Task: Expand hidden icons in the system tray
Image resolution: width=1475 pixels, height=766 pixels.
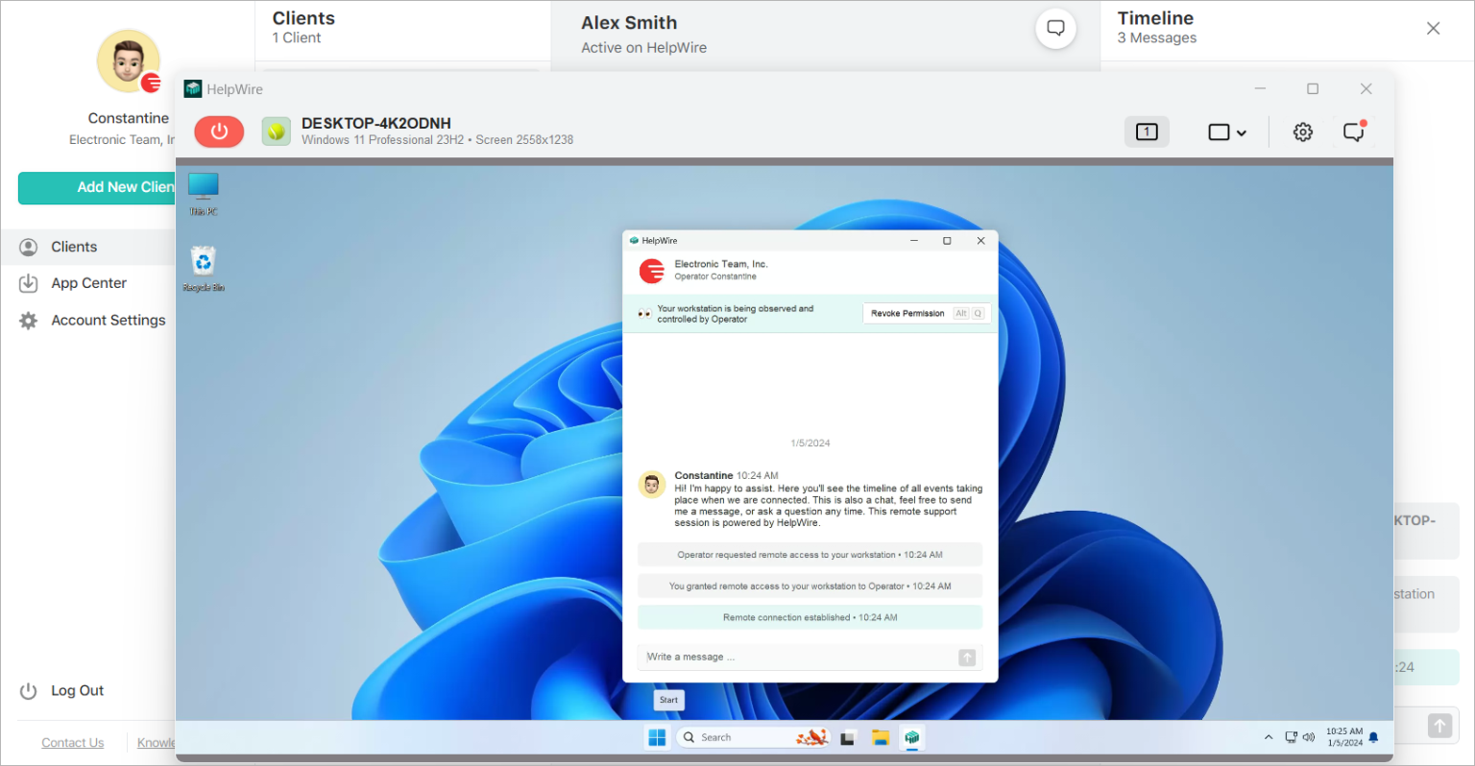Action: click(1268, 737)
